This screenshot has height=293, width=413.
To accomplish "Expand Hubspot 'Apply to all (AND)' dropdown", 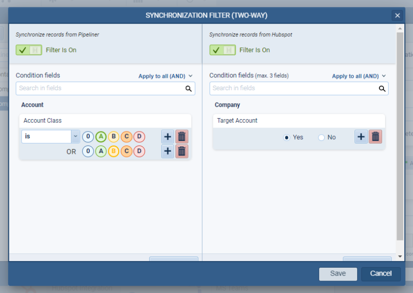I will (359, 76).
